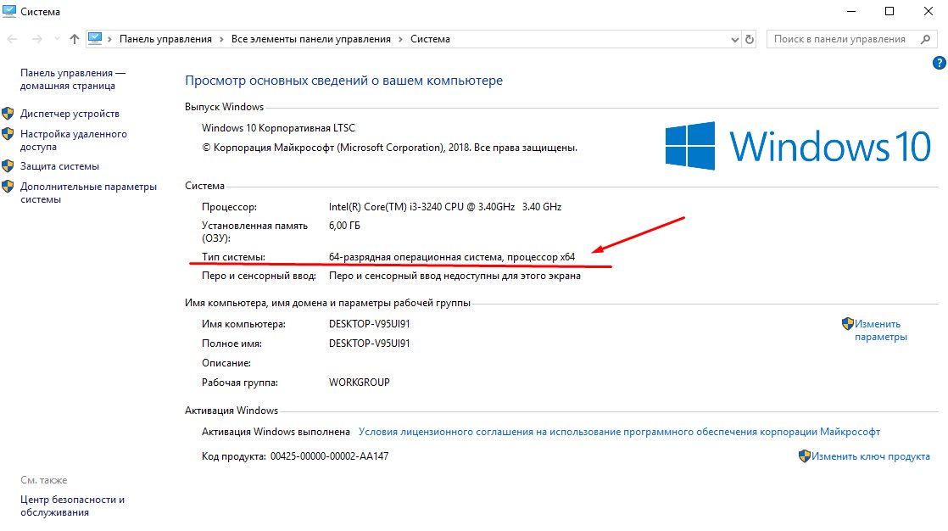Click the shield icon beside 'Защита системы'
The height and width of the screenshot is (531, 948).
coord(8,165)
